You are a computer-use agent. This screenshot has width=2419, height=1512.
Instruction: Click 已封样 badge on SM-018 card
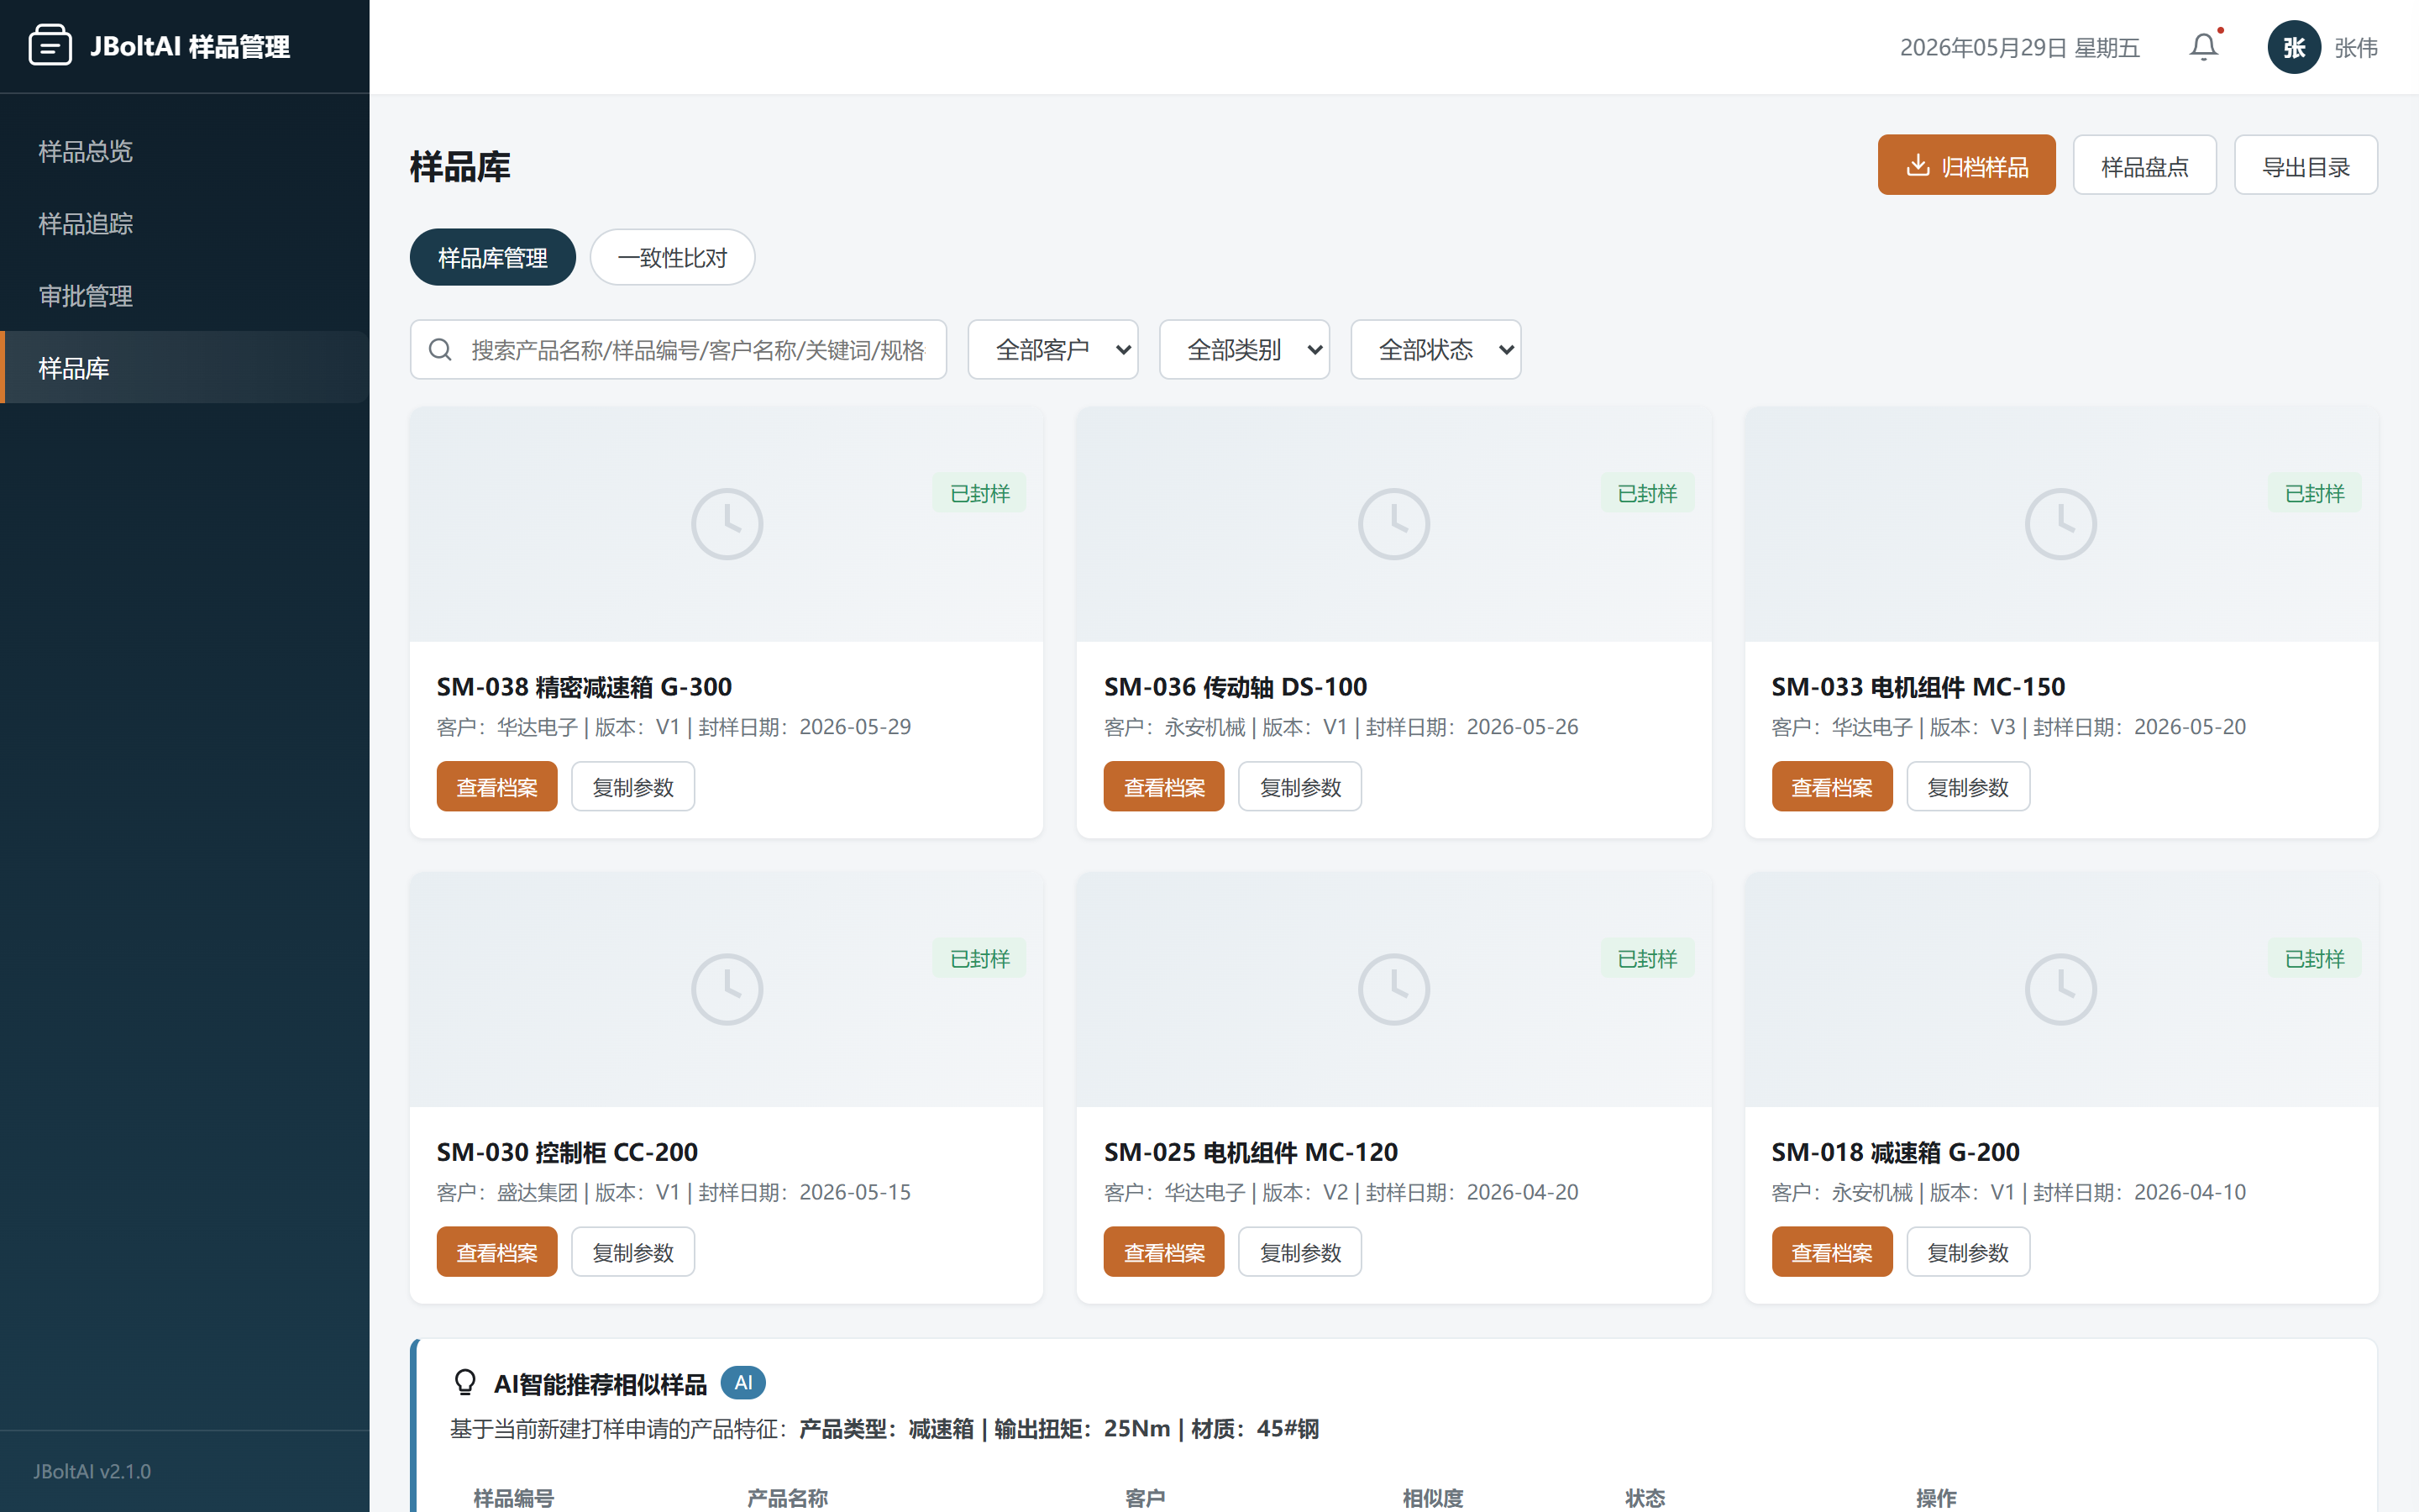[2314, 958]
